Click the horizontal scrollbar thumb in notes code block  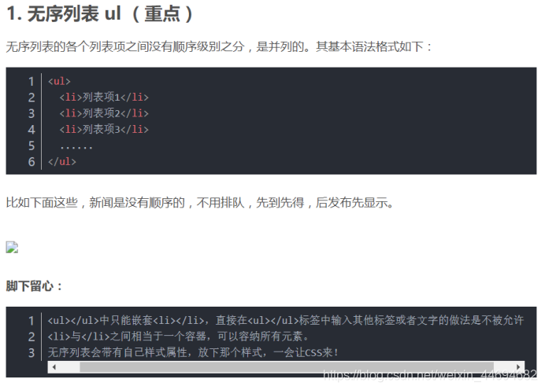point(287,366)
